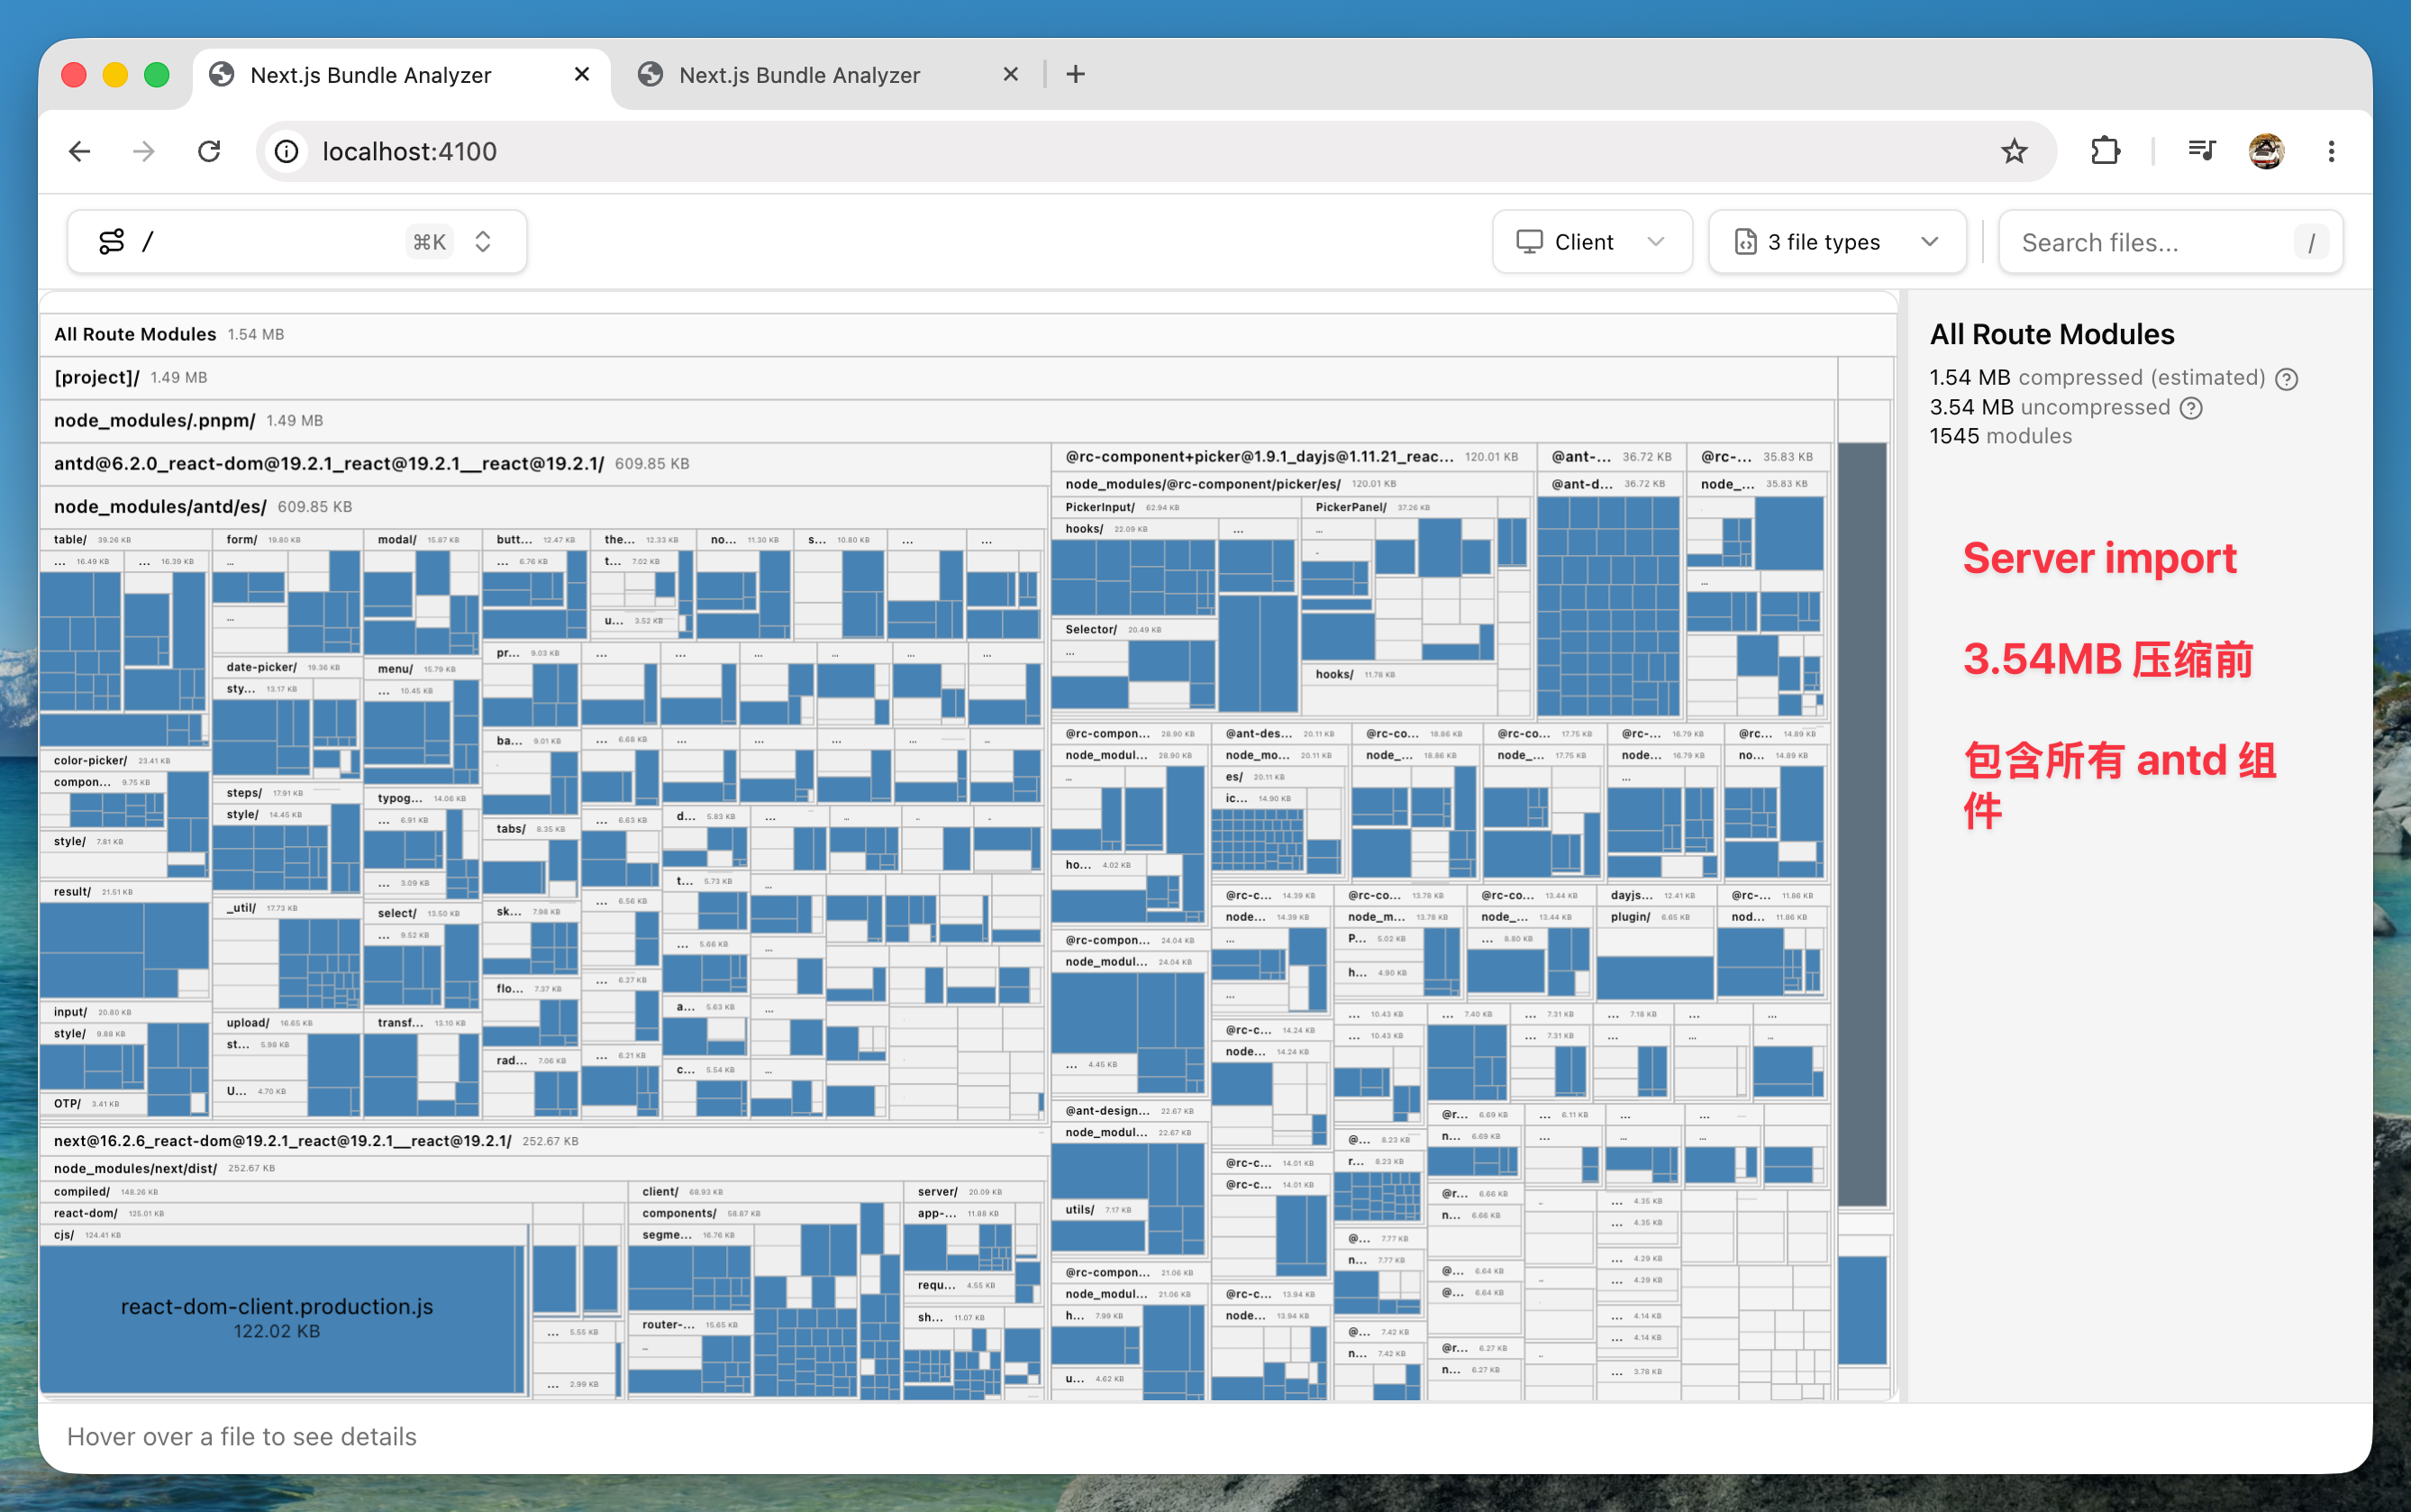Viewport: 2411px width, 1512px height.
Task: Select the node_modules/.pnpm/ treemap group
Action: click(x=937, y=421)
